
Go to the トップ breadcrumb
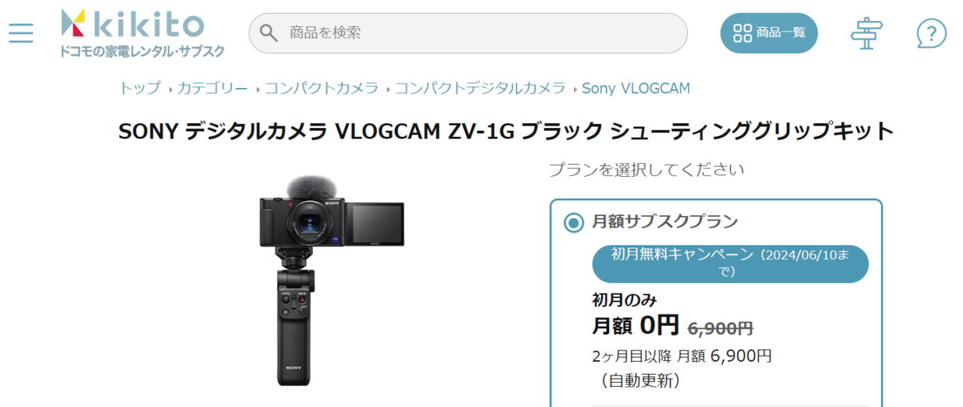(140, 88)
